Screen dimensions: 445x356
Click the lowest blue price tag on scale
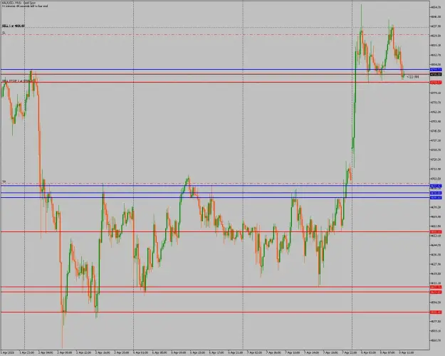[x=436, y=198]
